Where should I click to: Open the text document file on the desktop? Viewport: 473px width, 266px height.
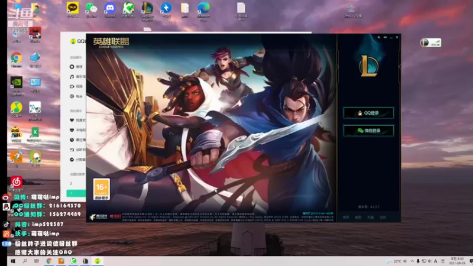pyautogui.click(x=241, y=11)
